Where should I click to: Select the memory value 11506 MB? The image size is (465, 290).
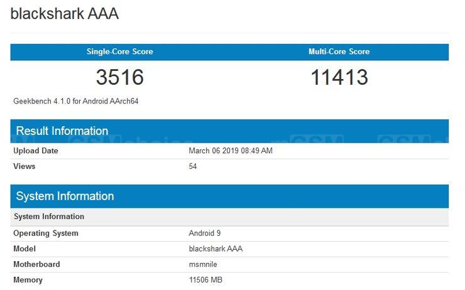205,280
